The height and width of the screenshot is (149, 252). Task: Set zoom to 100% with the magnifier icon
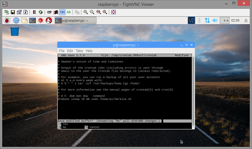click(x=98, y=12)
